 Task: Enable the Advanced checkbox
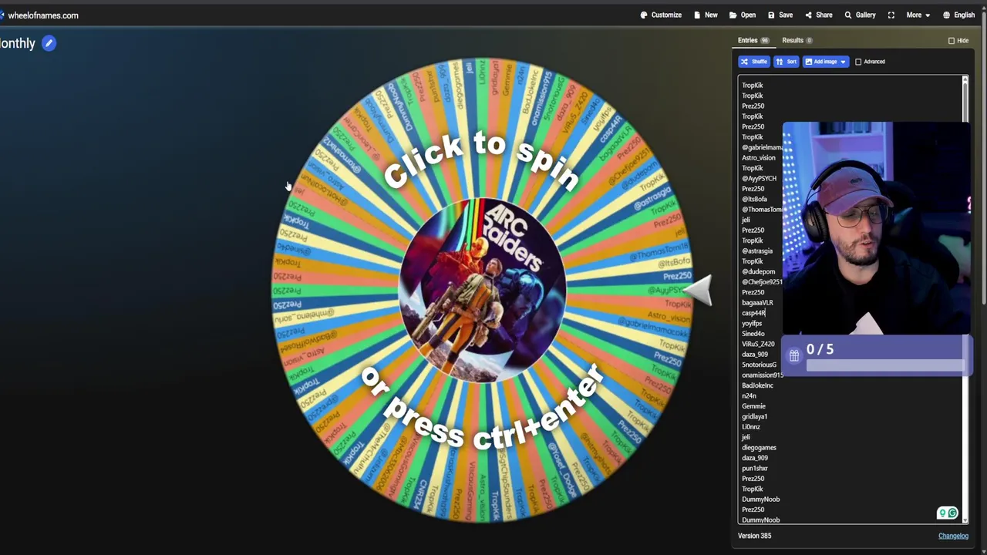(858, 62)
